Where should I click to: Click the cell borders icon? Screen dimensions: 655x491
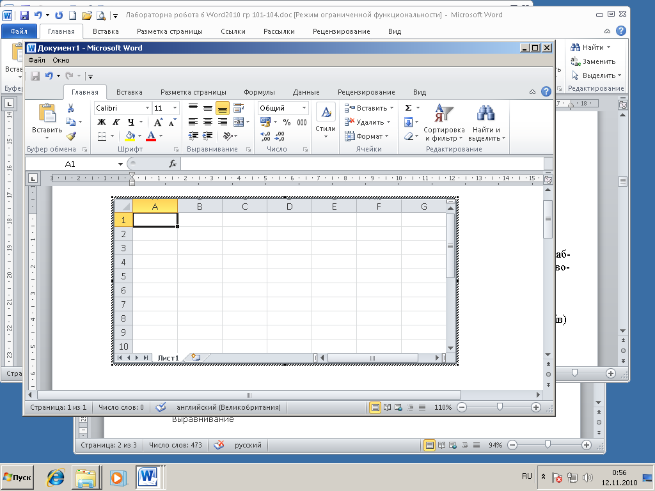click(x=102, y=136)
